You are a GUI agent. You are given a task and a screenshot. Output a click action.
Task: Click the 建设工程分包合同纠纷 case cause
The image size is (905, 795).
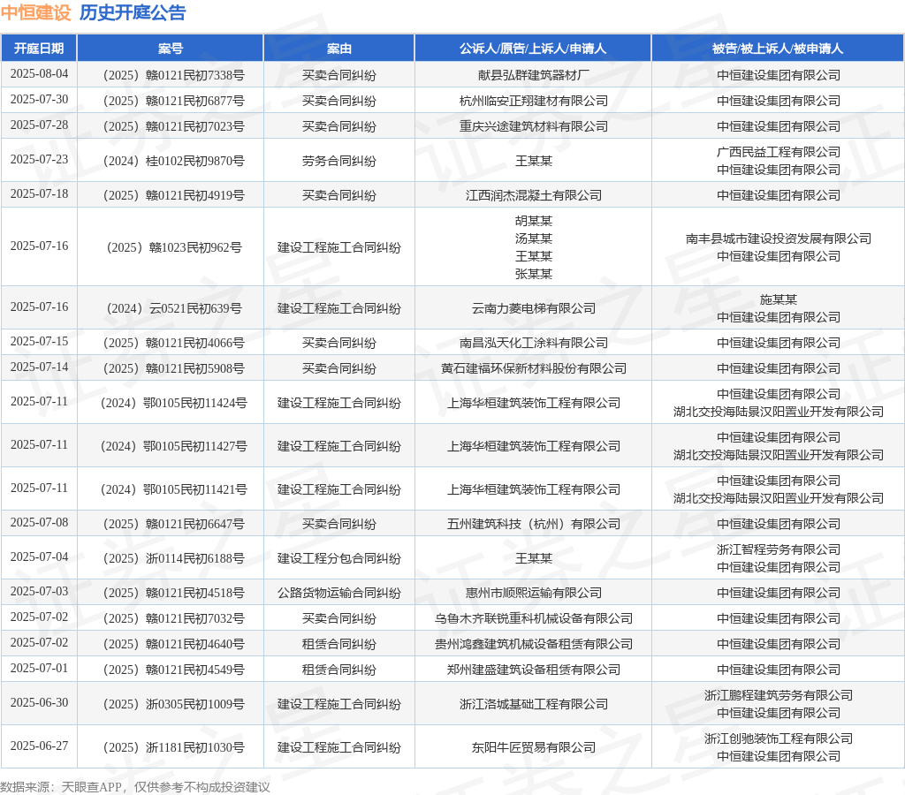(x=338, y=559)
